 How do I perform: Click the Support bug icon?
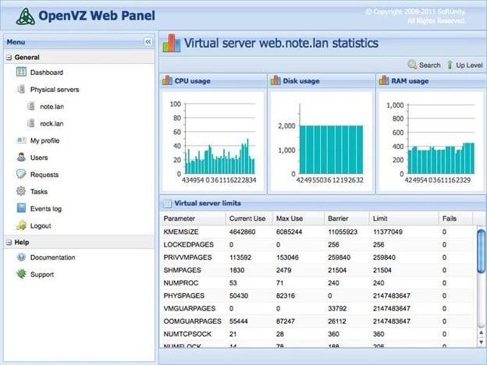tap(21, 274)
